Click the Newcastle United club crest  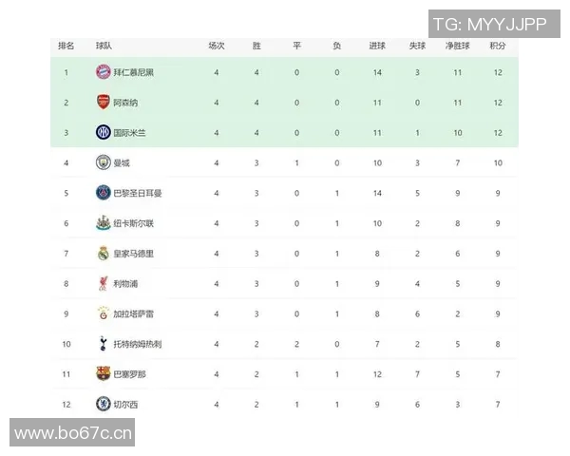point(103,223)
